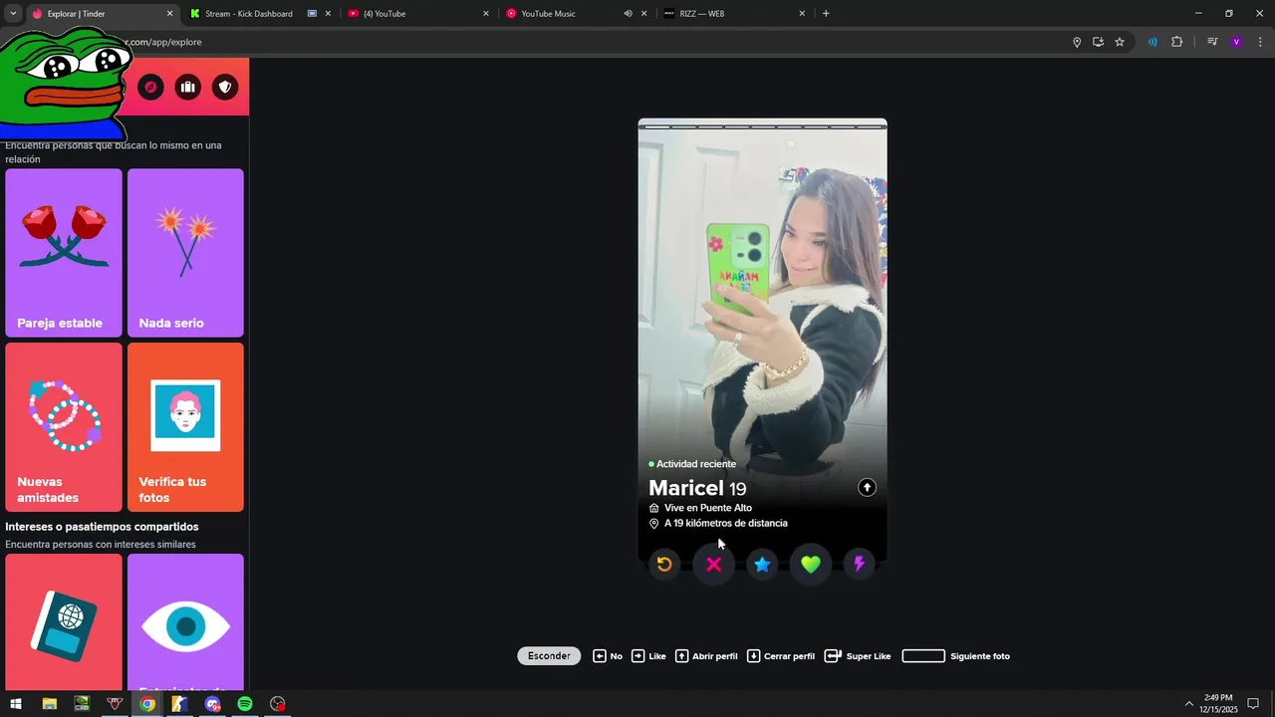Switch to the YouTube Music tab

548,14
